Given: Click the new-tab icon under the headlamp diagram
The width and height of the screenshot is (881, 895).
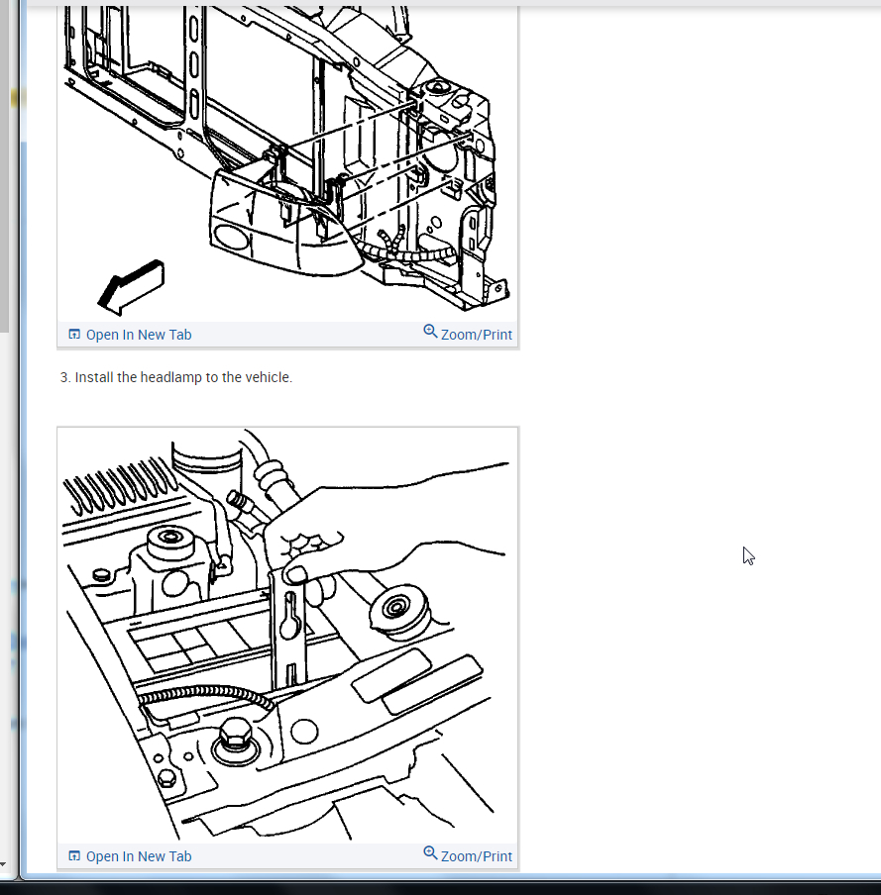Looking at the screenshot, I should pos(74,334).
